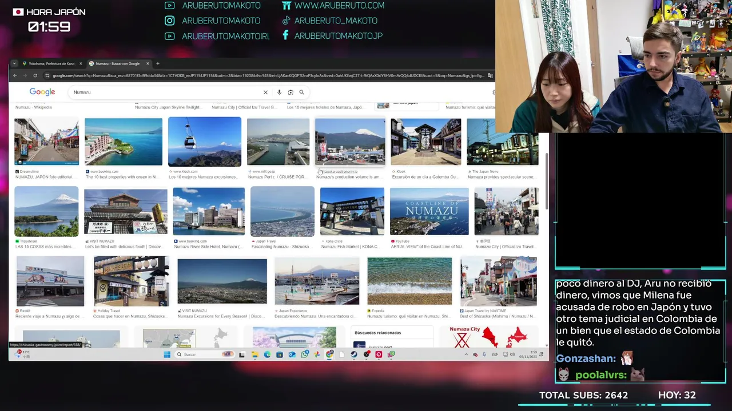The width and height of the screenshot is (732, 411).
Task: Open Chrome from taskbar
Action: 329,354
